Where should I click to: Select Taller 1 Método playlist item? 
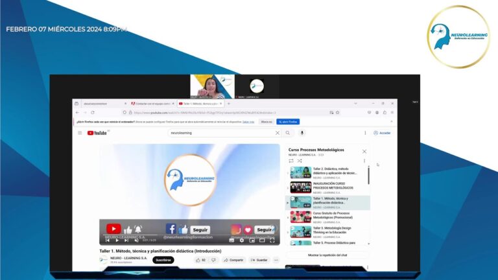click(327, 202)
